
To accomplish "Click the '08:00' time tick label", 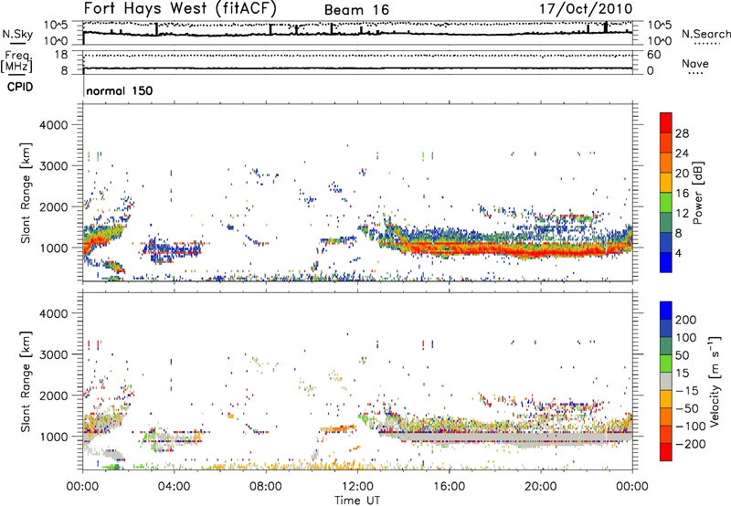I will (266, 487).
